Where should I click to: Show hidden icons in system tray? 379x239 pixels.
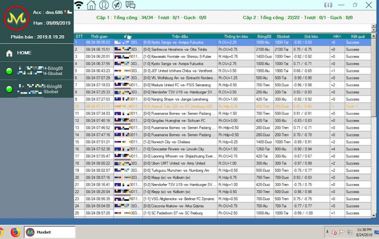pos(327,232)
